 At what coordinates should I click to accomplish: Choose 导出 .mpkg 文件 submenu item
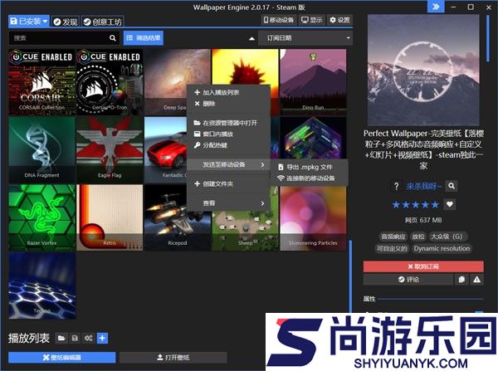(x=309, y=167)
